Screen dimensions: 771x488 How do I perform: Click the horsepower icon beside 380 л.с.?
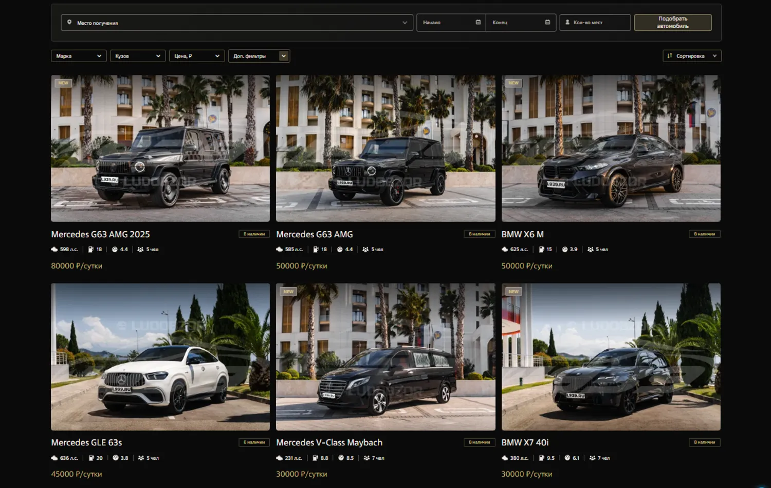505,458
